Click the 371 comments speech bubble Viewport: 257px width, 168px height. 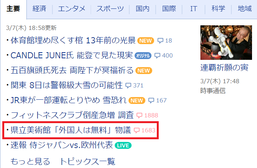pyautogui.click(x=128, y=86)
